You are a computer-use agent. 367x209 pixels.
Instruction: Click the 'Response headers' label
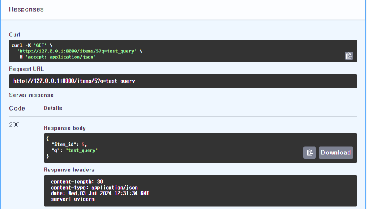click(x=69, y=170)
